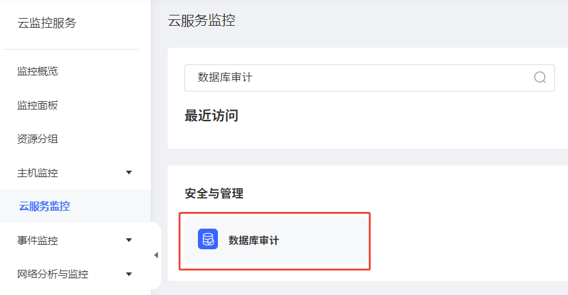The height and width of the screenshot is (295, 568).
Task: Click the 云服务监控 page heading
Action: coord(201,21)
